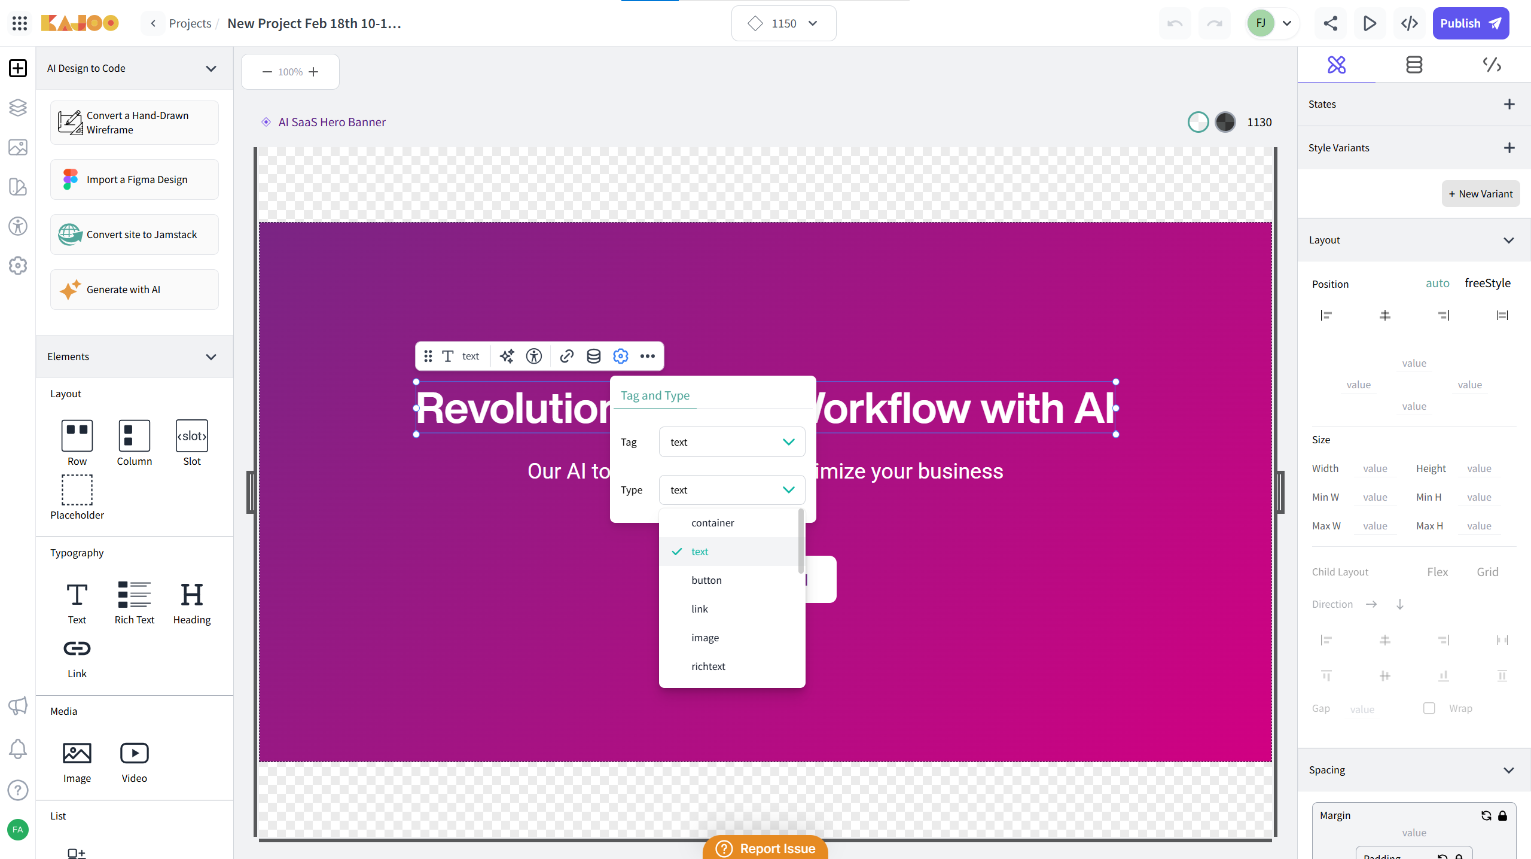1531x859 pixels.
Task: Switch to light theme circle toggle
Action: pos(1198,122)
